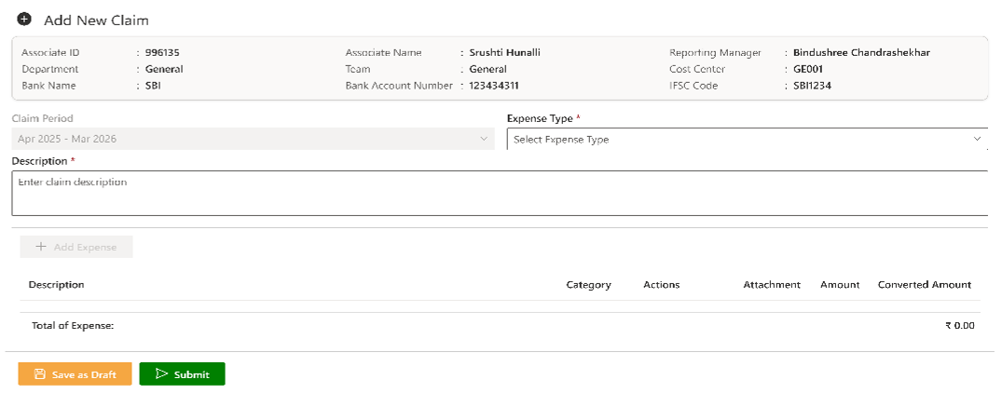The image size is (1002, 407).
Task: Click the Description column header in expense table
Action: pyautogui.click(x=56, y=285)
